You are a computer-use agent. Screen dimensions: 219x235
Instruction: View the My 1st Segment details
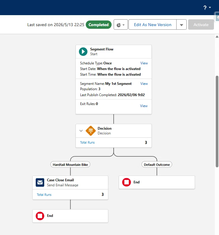coord(144,84)
